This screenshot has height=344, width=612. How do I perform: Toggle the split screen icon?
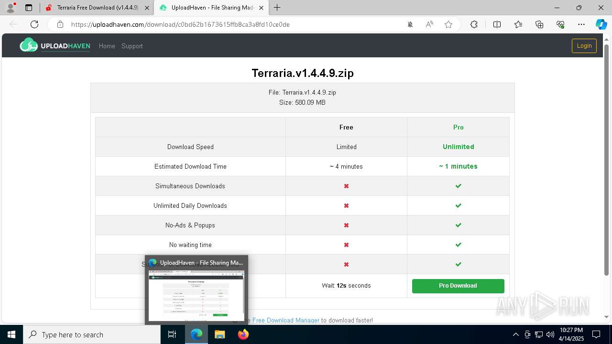497,24
